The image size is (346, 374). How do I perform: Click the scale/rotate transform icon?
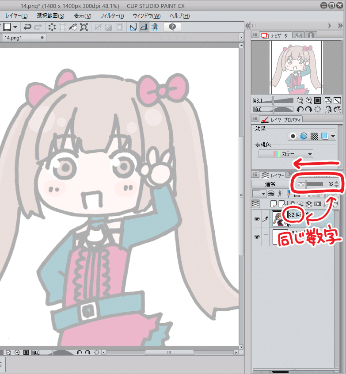pos(84,27)
